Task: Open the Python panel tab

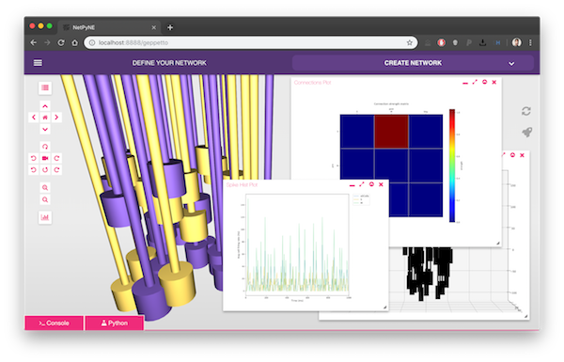Action: tap(115, 323)
